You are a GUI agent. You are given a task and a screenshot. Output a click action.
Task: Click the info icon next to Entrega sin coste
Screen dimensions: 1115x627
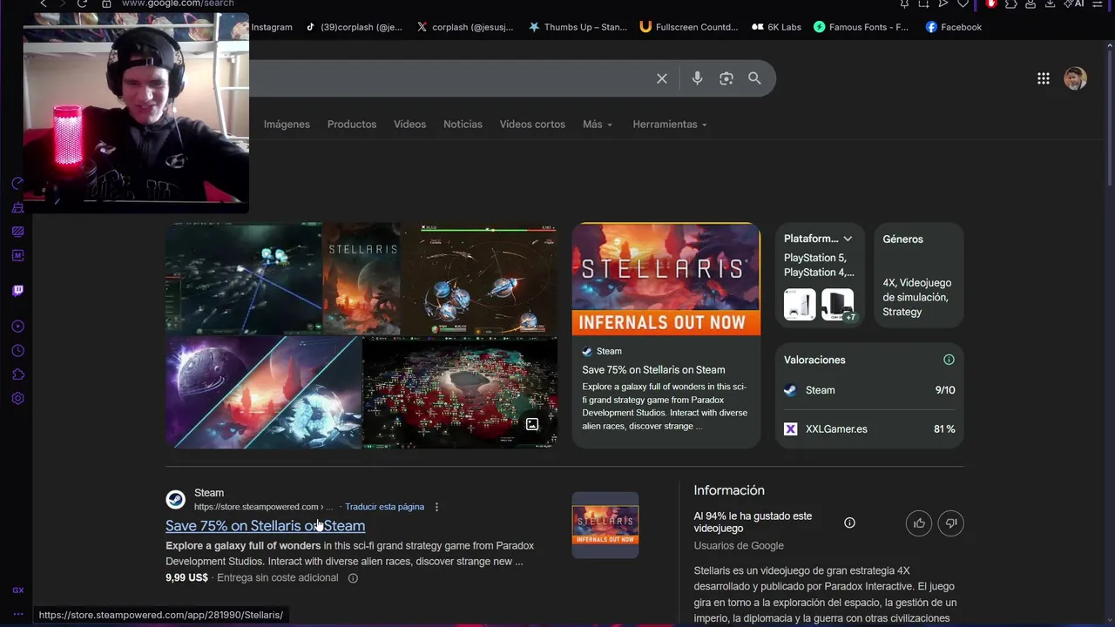click(353, 577)
